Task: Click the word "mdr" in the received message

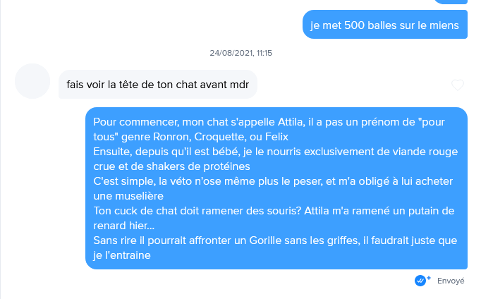Action: point(239,85)
